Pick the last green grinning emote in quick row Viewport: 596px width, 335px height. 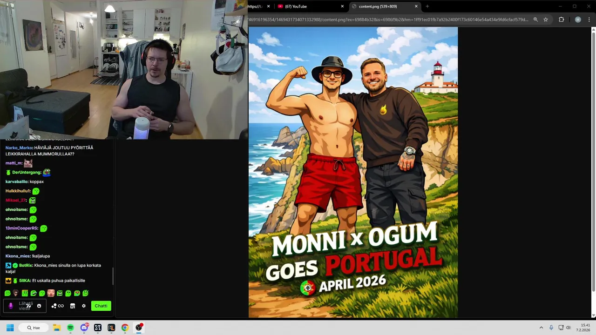click(x=86, y=293)
